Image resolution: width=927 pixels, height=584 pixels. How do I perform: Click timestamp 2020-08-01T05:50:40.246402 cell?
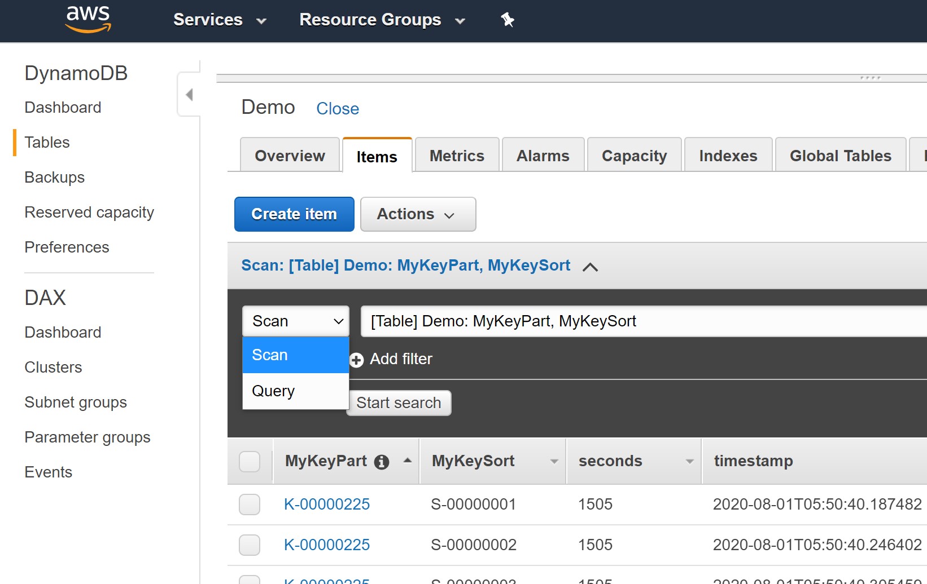(817, 545)
